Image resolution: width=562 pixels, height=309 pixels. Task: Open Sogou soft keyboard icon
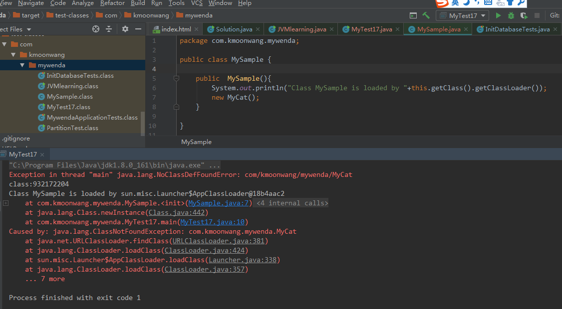[488, 2]
